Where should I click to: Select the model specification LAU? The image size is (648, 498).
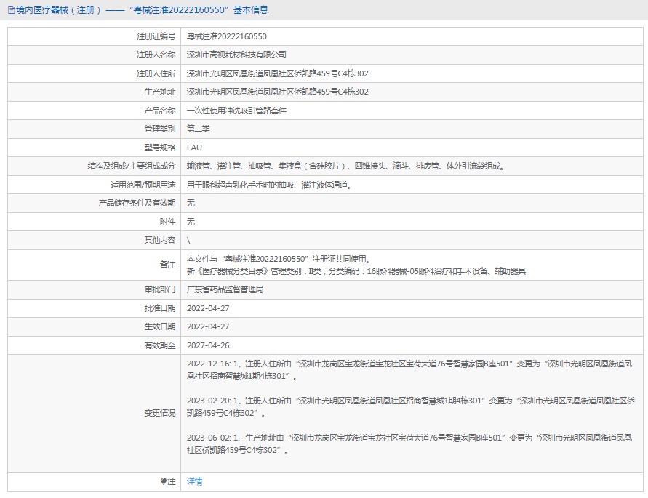coord(194,148)
